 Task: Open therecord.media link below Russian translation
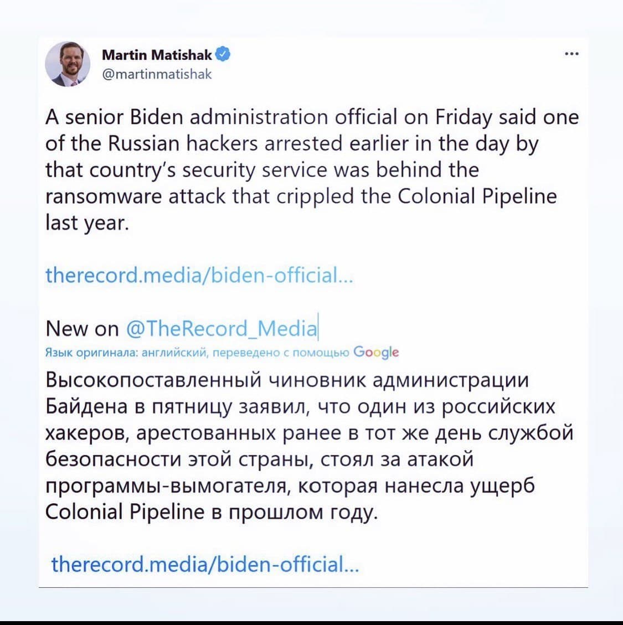click(x=205, y=564)
